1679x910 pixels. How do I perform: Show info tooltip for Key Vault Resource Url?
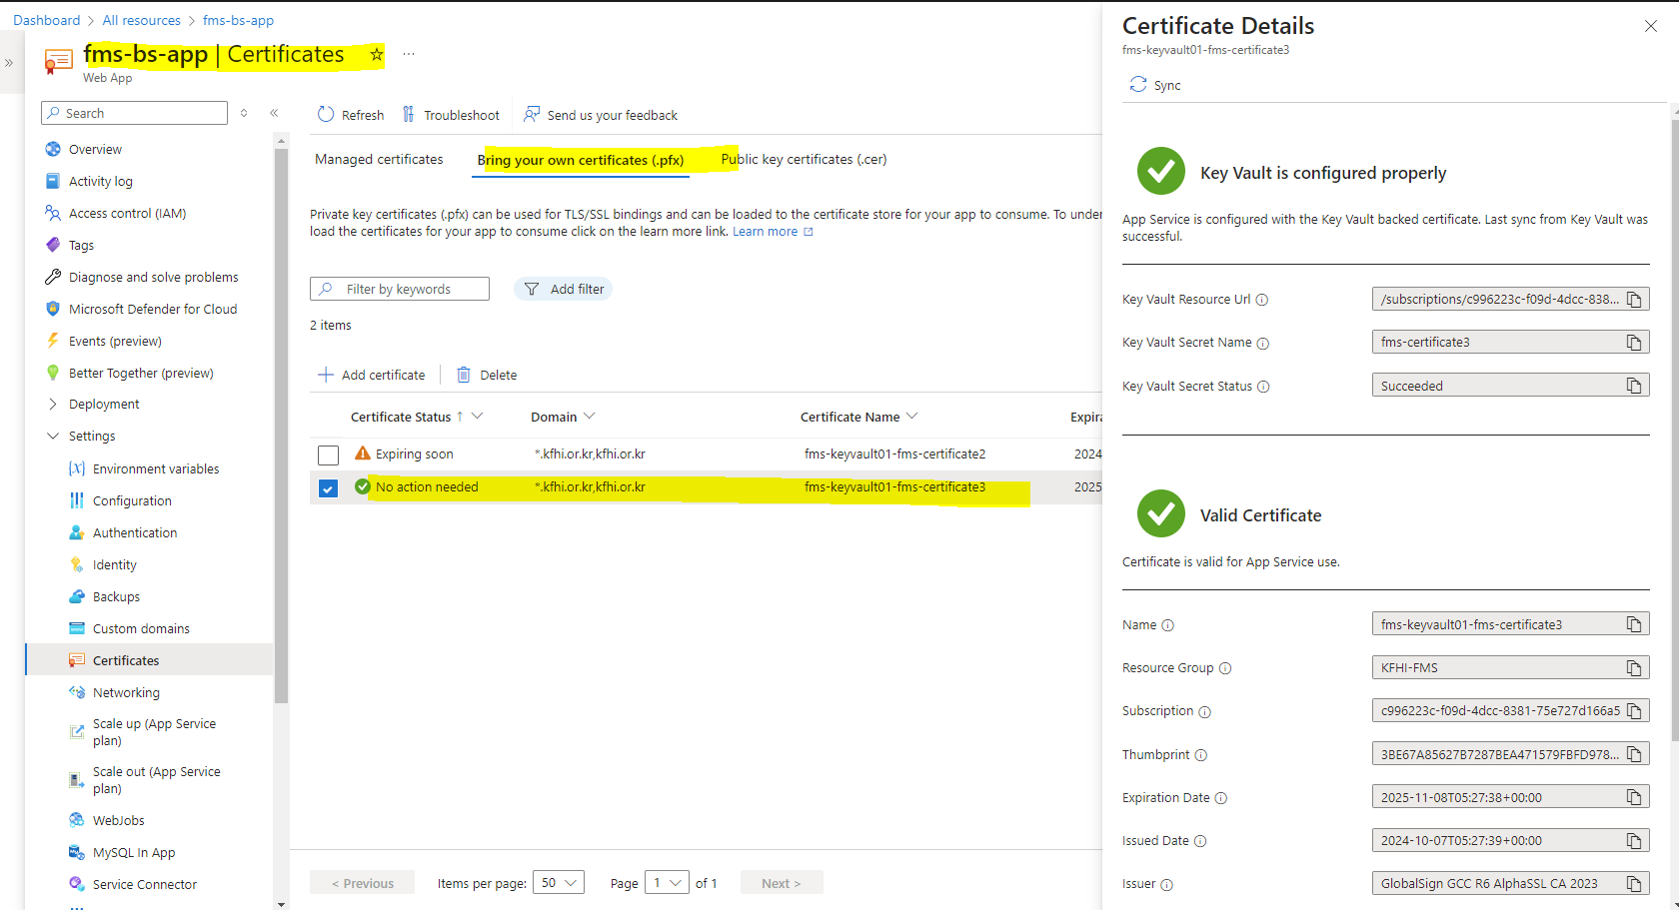coord(1262,300)
